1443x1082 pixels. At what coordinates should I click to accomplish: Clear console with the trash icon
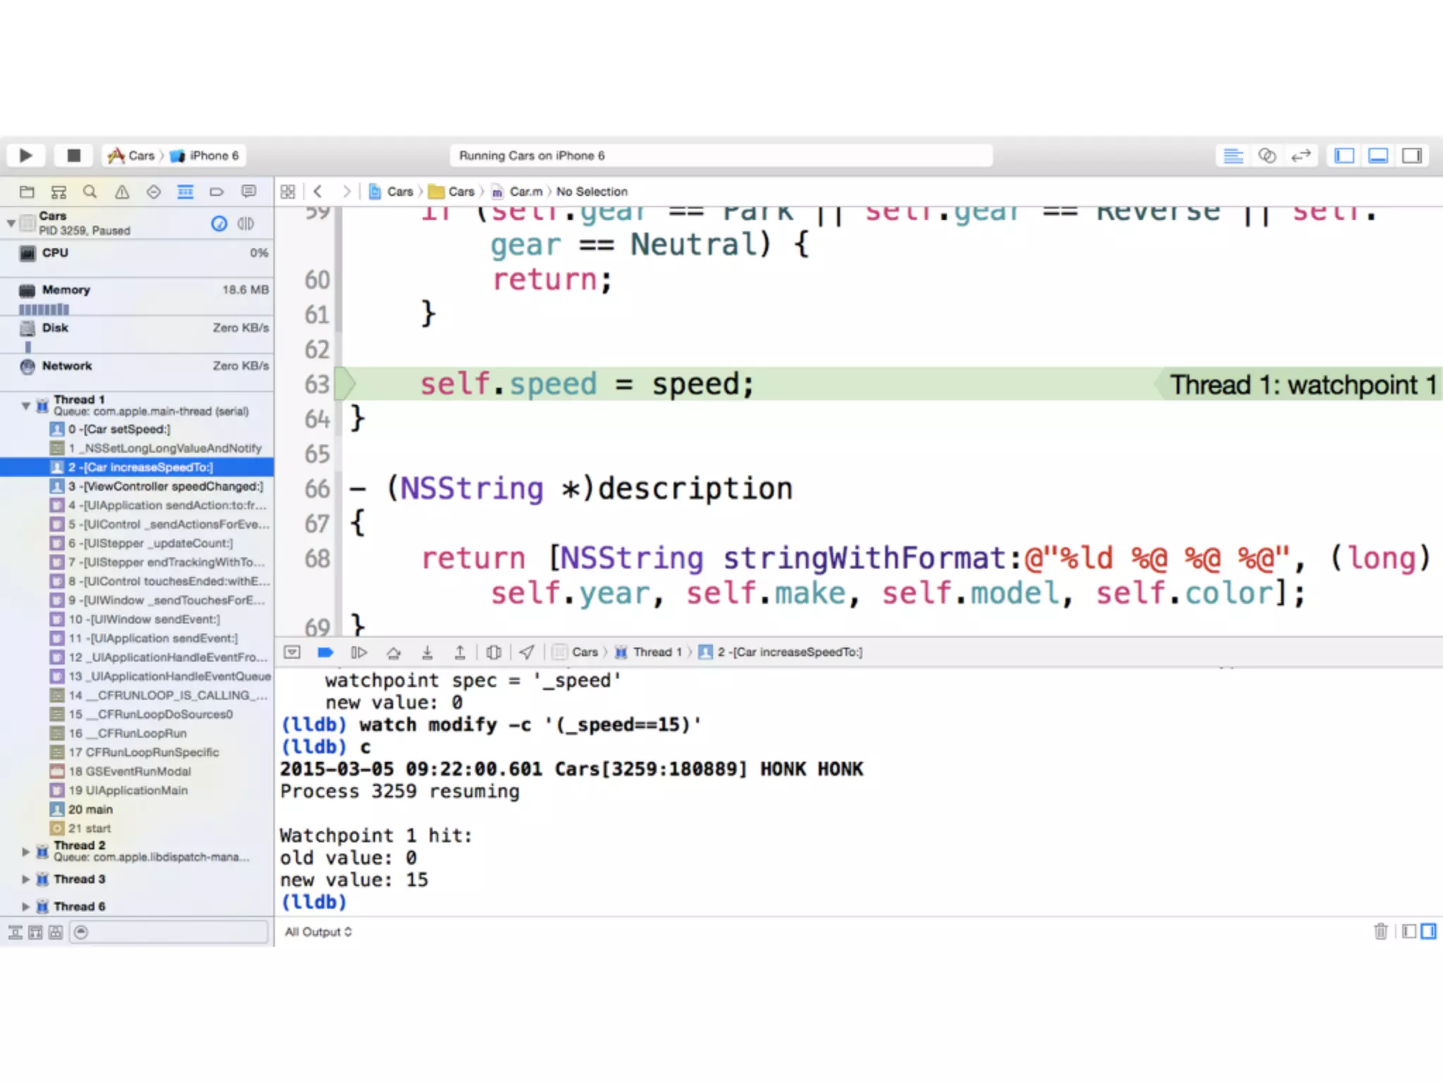1380,932
